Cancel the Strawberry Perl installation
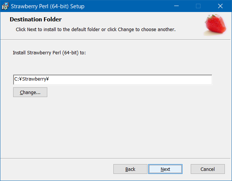232x181 pixels. 208,169
